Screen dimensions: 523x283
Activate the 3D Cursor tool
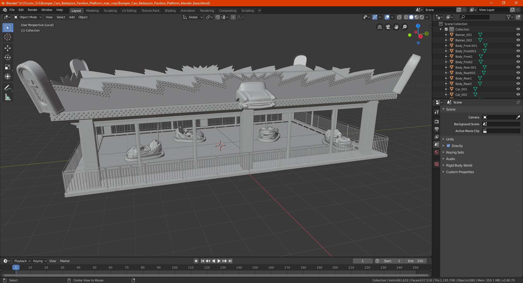pos(8,37)
